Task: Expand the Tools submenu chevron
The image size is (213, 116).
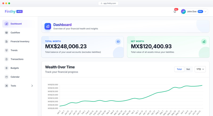Action: pos(32,86)
